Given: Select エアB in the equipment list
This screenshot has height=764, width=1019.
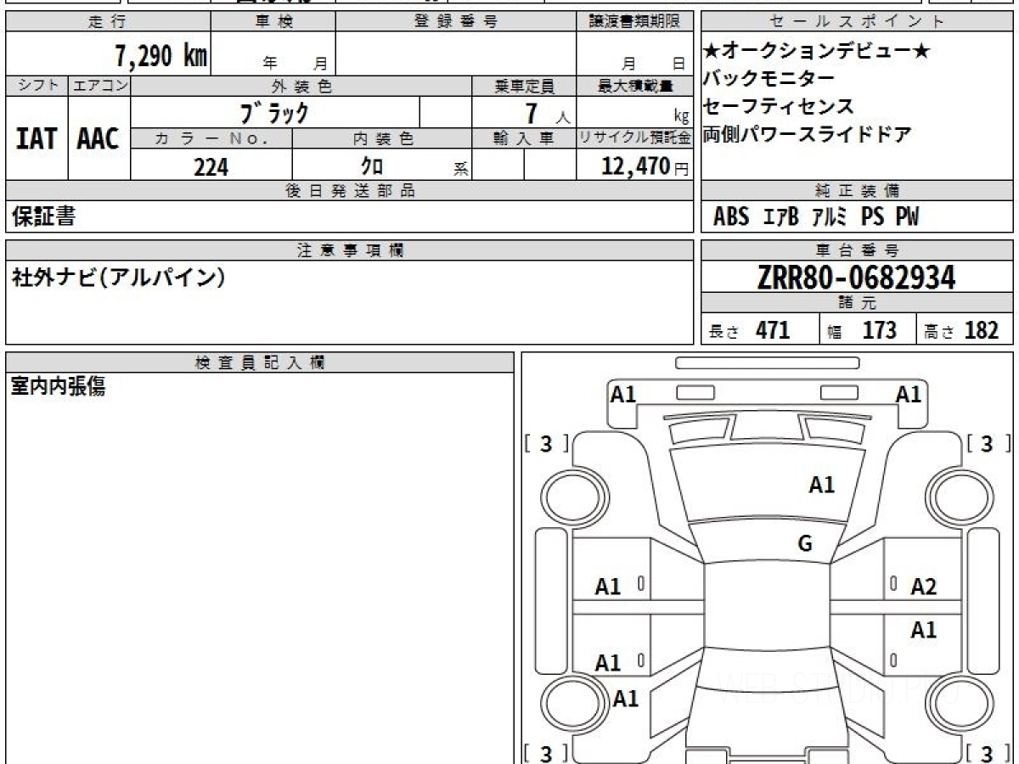Looking at the screenshot, I should point(780,217).
